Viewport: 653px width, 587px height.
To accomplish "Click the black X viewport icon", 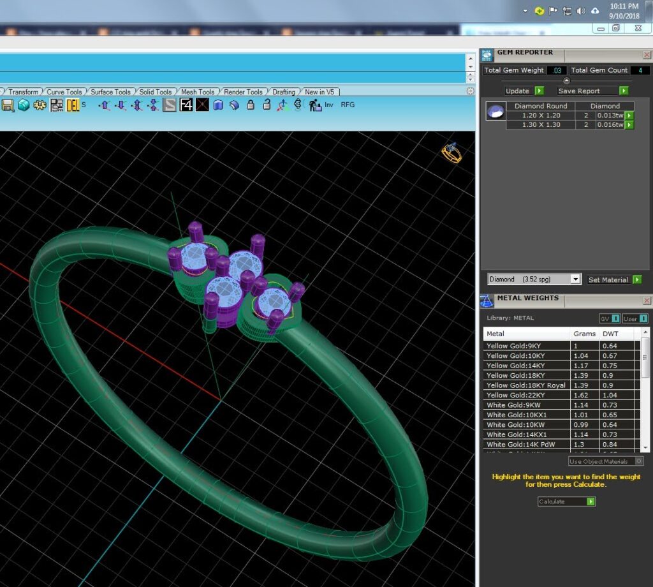I will coord(202,105).
